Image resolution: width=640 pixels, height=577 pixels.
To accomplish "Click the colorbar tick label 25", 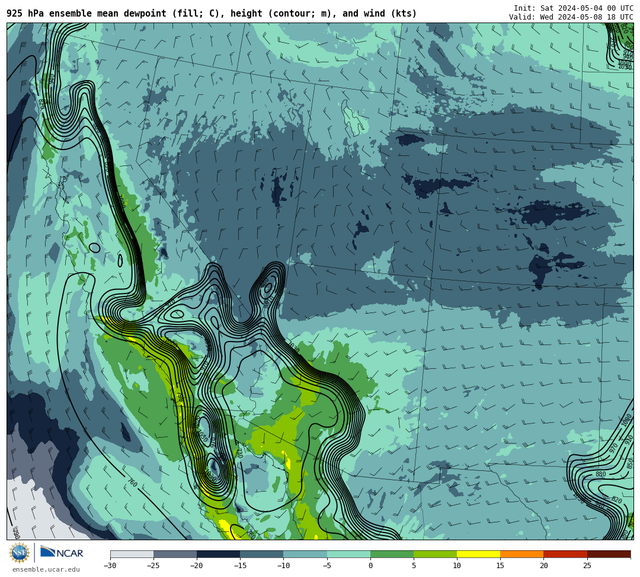I will [x=587, y=566].
